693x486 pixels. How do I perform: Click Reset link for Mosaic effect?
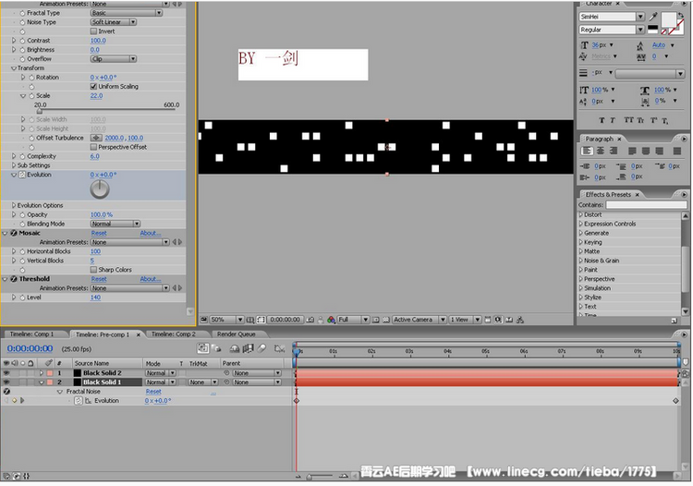pyautogui.click(x=99, y=233)
